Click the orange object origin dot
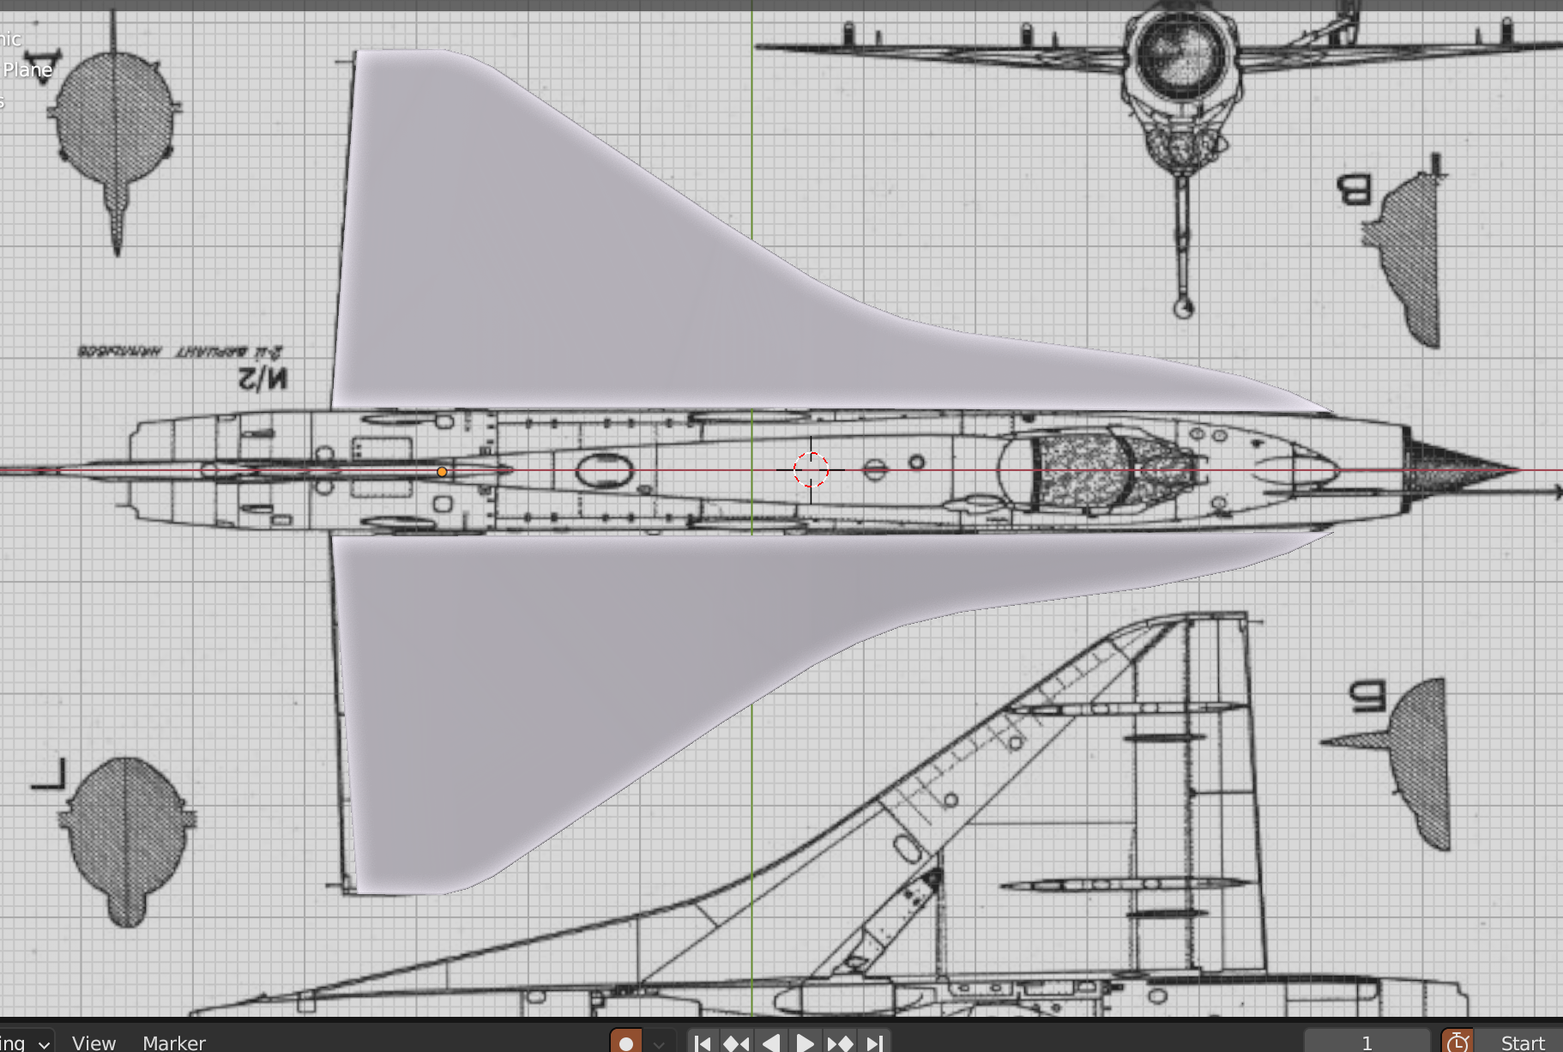The height and width of the screenshot is (1052, 1563). (x=442, y=472)
